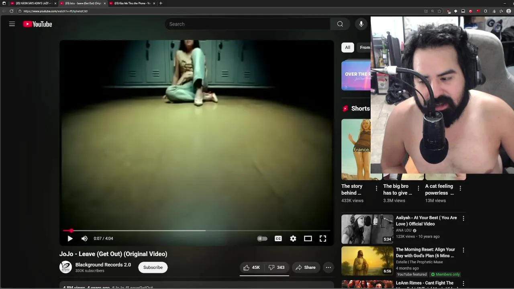Screen dimensions: 514x289
Task: Open The Morning Reset video thumbnail
Action: pos(367,261)
